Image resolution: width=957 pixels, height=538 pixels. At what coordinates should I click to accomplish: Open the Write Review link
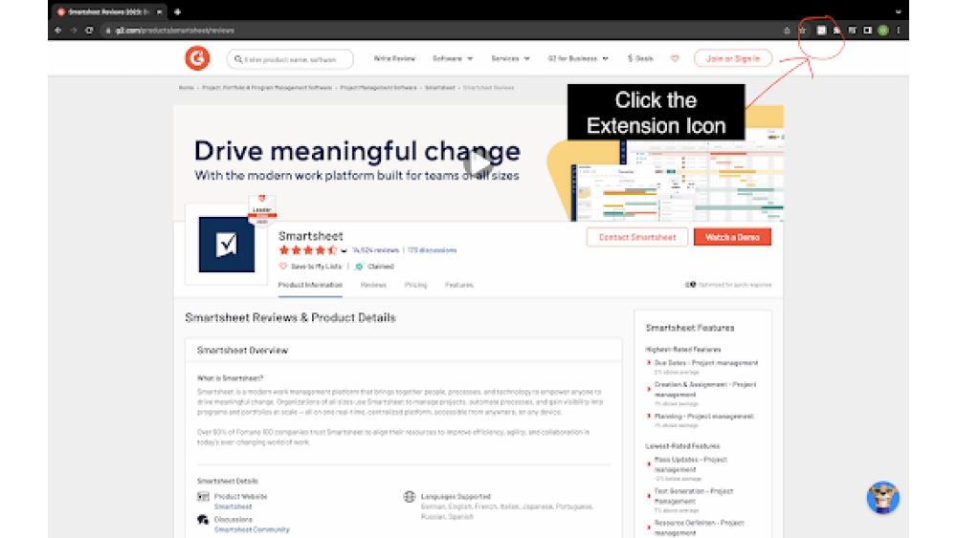point(394,58)
